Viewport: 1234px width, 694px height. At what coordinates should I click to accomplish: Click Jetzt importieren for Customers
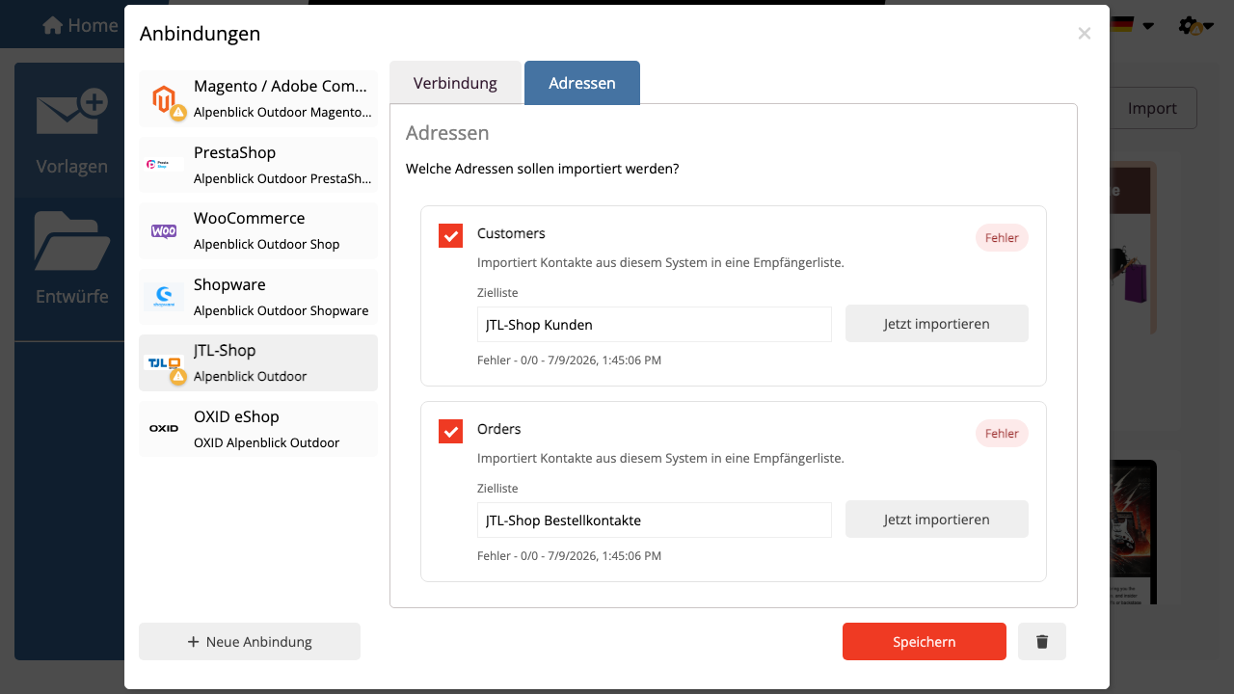click(937, 324)
